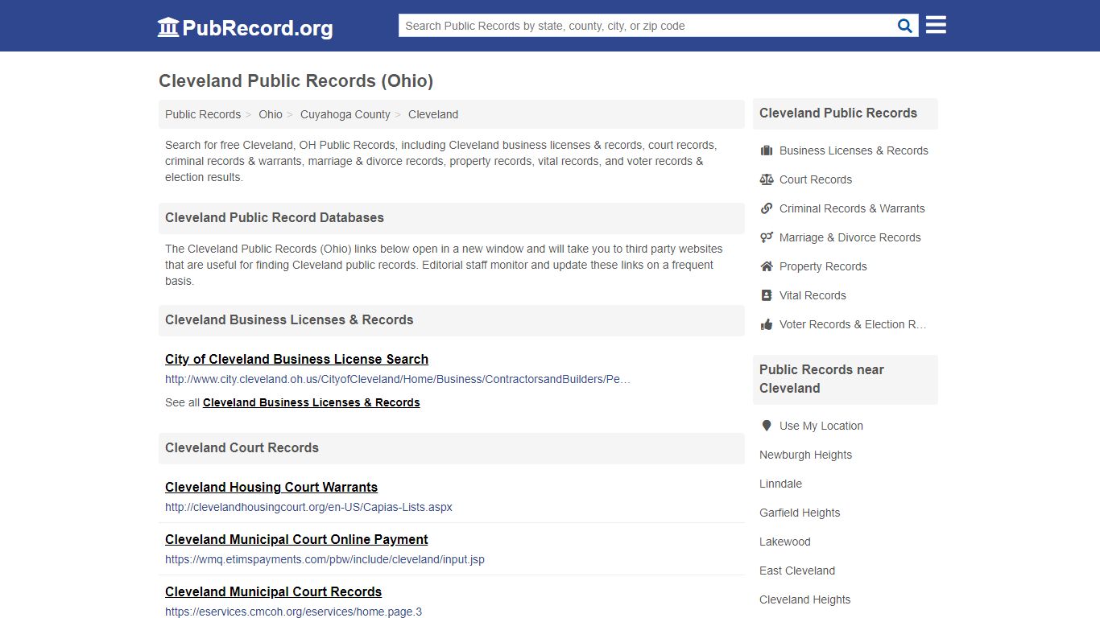1100x618 pixels.
Task: Click the location pin icon beside Use My Location
Action: pyautogui.click(x=767, y=426)
